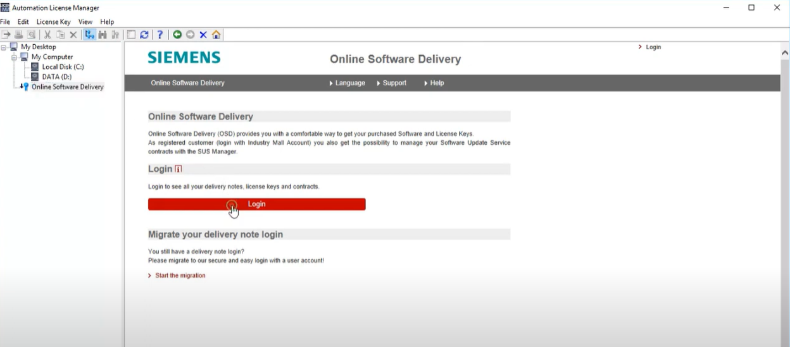Maximize the Automation License Manager window
The image size is (790, 347).
[x=751, y=8]
